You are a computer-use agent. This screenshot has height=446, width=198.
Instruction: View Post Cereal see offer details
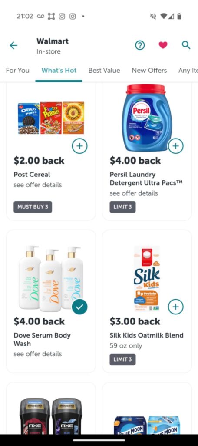point(38,185)
